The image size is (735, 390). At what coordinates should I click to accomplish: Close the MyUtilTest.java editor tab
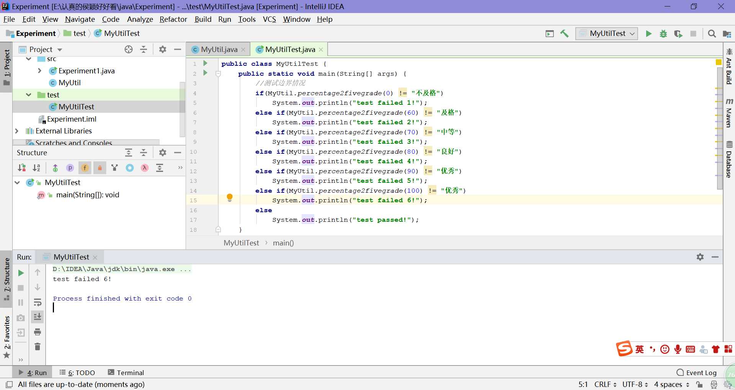click(321, 50)
